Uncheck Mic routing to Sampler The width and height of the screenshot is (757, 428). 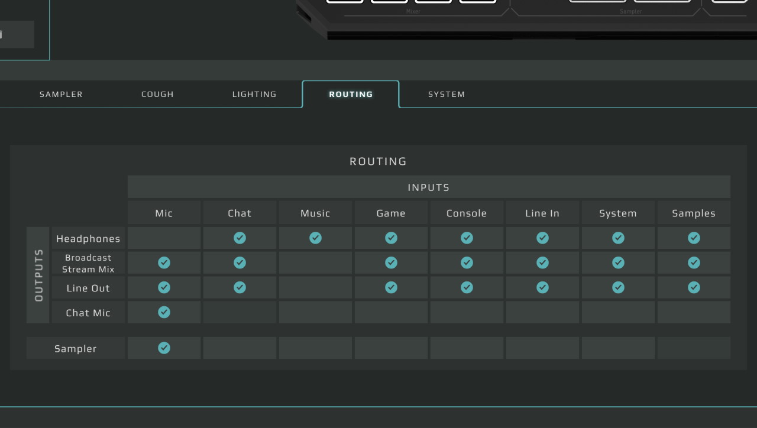point(164,348)
